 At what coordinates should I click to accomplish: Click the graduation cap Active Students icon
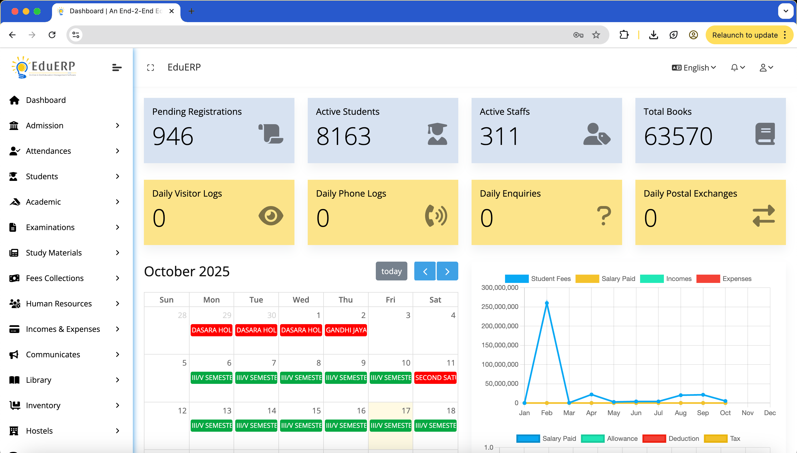(437, 134)
